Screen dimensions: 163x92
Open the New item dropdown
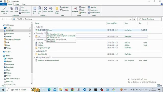65,7
